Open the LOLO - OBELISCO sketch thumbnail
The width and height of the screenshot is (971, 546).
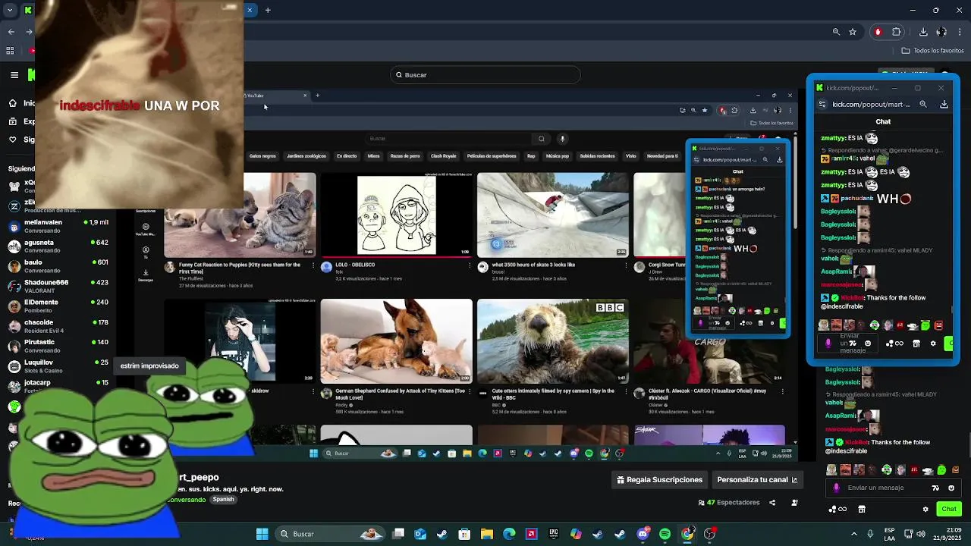(x=396, y=215)
